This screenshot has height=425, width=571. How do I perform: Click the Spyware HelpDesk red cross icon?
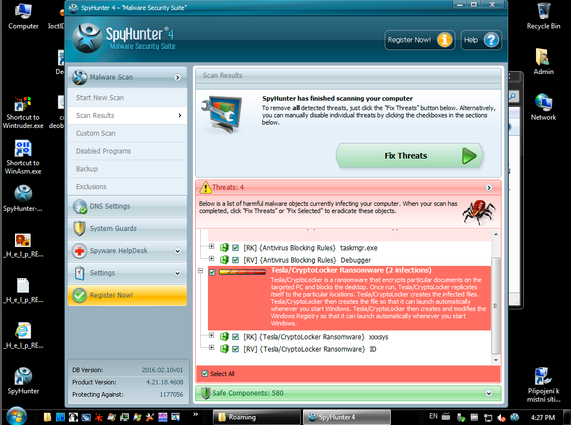click(80, 251)
